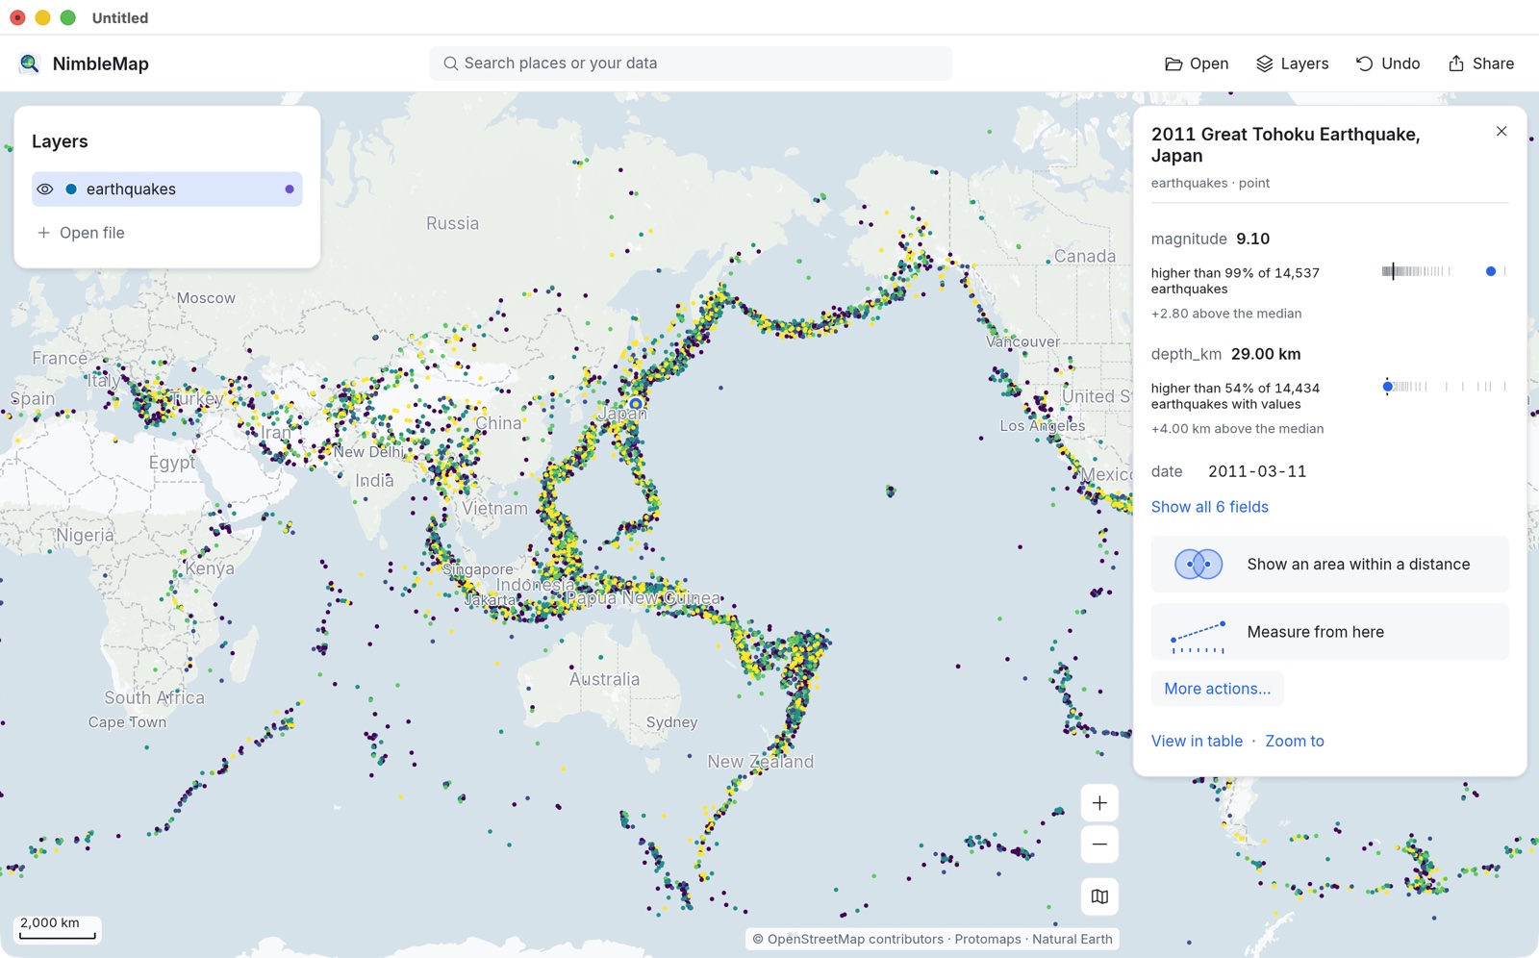Screen dimensions: 1539x958
Task: Open the basemap style switcher icon
Action: coord(1099,896)
